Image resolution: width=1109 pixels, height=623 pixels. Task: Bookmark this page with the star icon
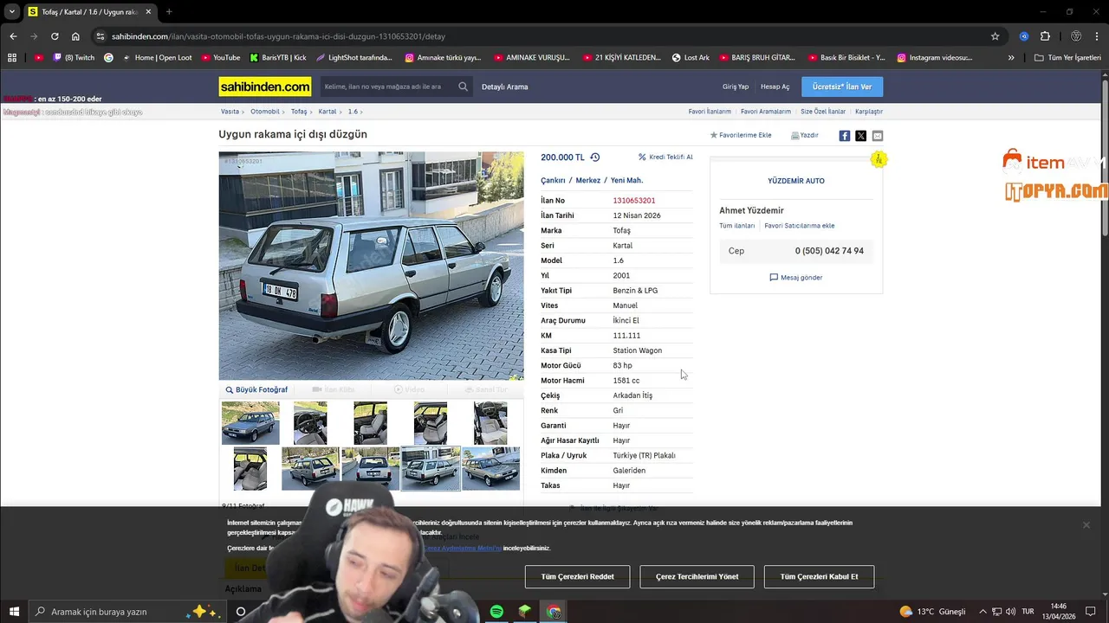point(996,36)
